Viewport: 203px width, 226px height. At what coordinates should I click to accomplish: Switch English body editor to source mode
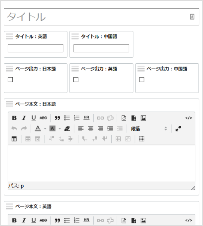[189, 220]
